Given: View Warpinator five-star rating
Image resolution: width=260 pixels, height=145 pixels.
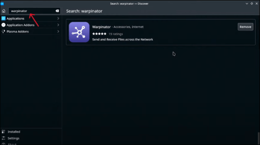Looking at the screenshot, I should tap(99, 34).
